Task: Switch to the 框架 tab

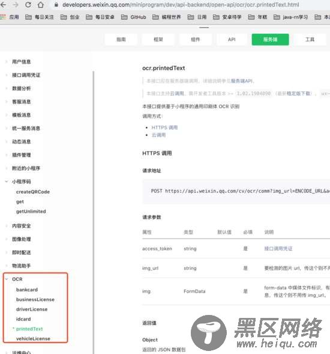Action: 158,40
